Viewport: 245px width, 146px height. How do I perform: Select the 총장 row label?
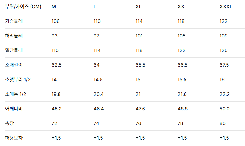10,123
